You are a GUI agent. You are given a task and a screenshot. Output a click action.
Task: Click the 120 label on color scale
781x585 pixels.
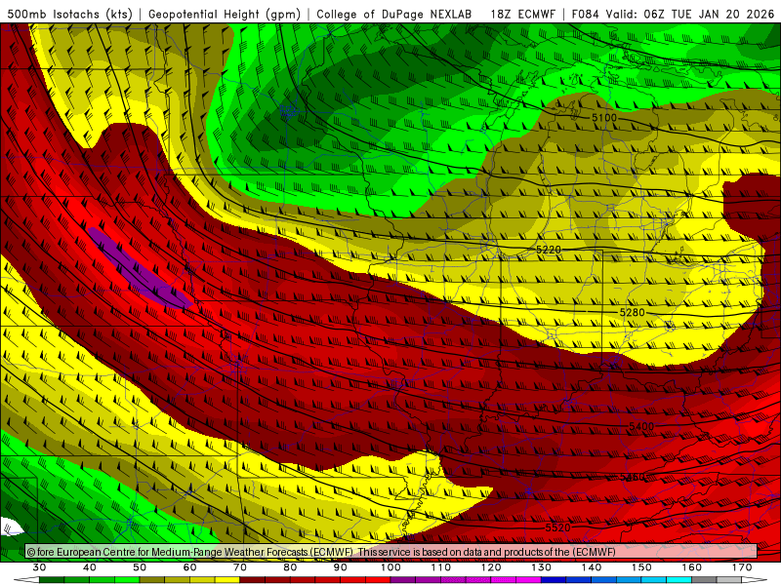tap(491, 567)
